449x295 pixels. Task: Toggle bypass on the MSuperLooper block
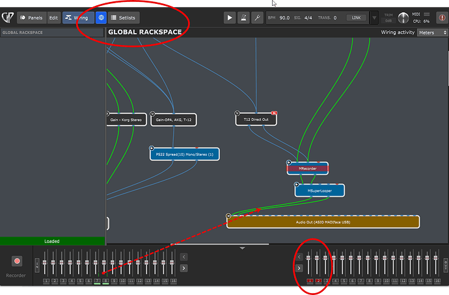point(297,185)
